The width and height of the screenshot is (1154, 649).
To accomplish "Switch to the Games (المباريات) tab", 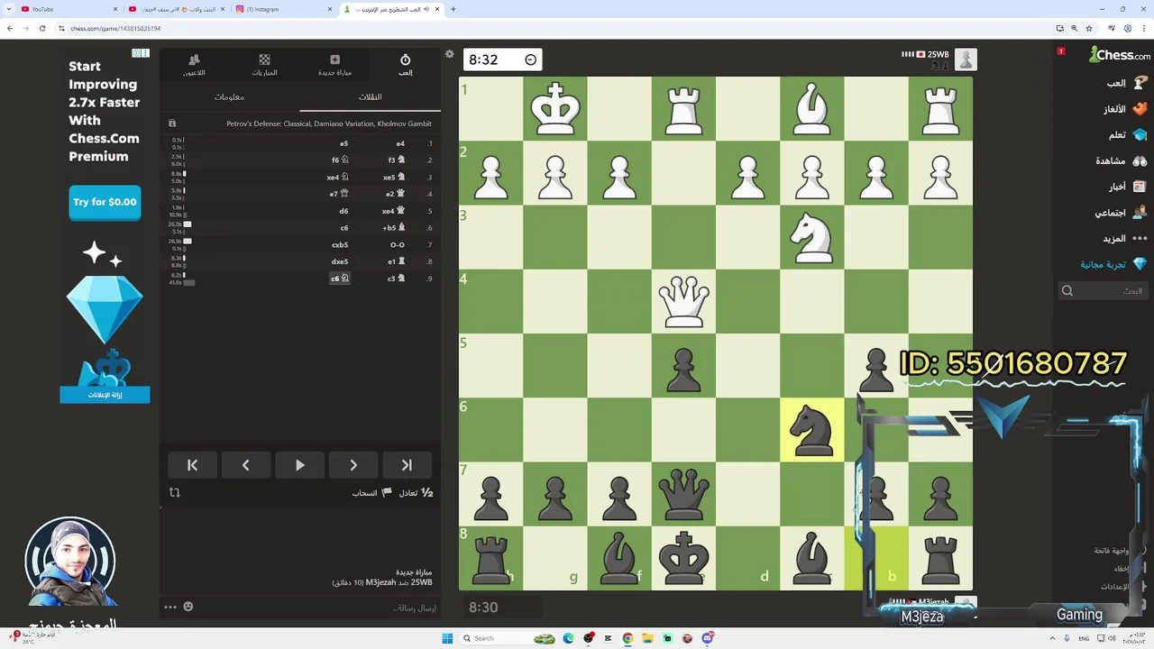I will pos(264,65).
